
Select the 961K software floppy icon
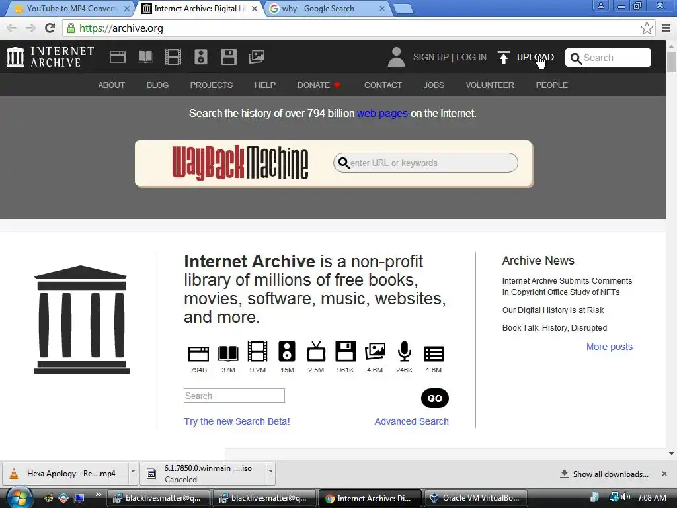[346, 351]
